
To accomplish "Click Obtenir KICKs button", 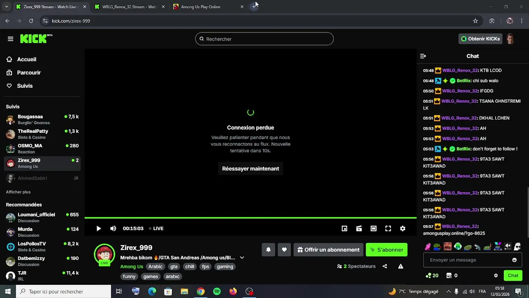I will pyautogui.click(x=481, y=39).
